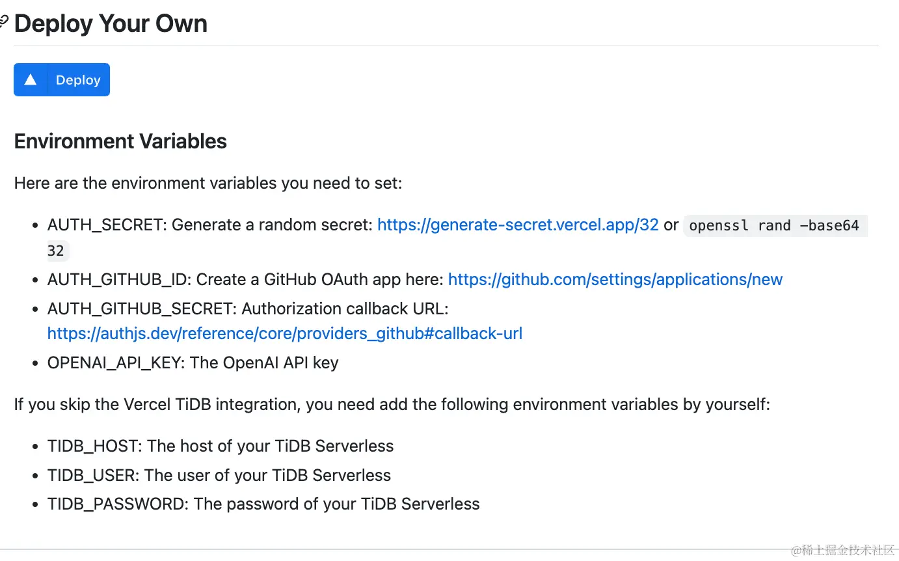Screen dimensions: 899x561
Task: Click the 'Here are the environment variables' sentence
Action: coord(208,183)
